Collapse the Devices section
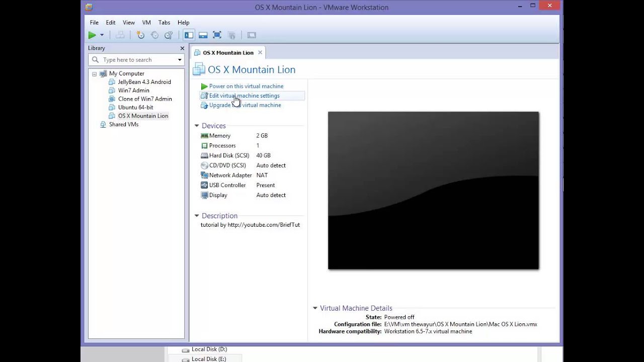Screen dimensions: 644x362 coord(197,126)
